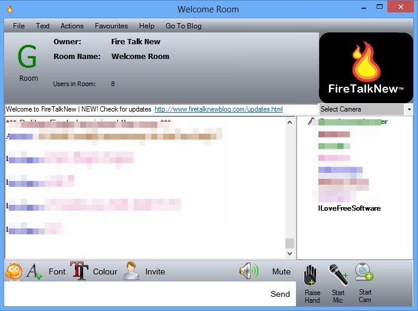Screen dimensions: 418x311
Task: Click the microphone icon beside first user
Action: tap(311, 122)
